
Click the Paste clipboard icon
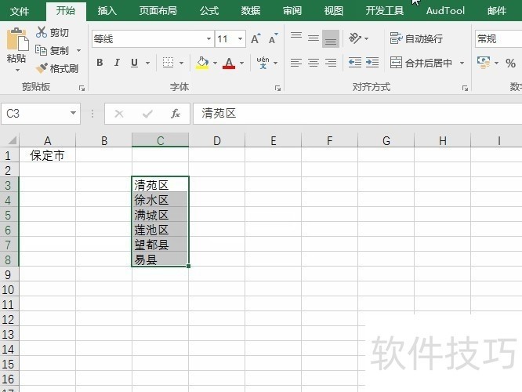16,40
